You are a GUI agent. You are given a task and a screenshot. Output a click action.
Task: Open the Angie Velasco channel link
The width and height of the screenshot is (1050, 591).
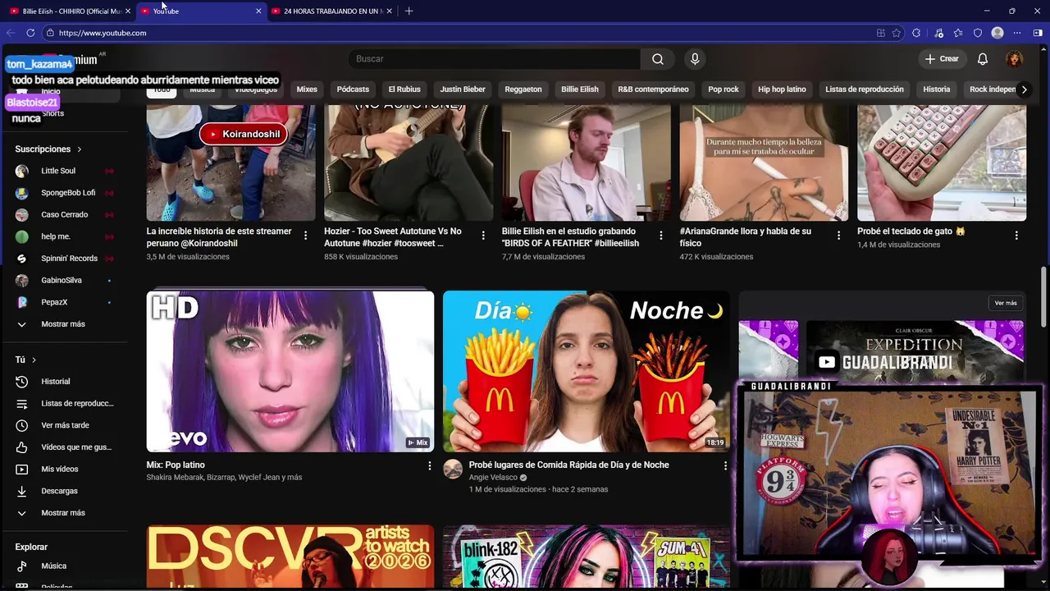[493, 478]
